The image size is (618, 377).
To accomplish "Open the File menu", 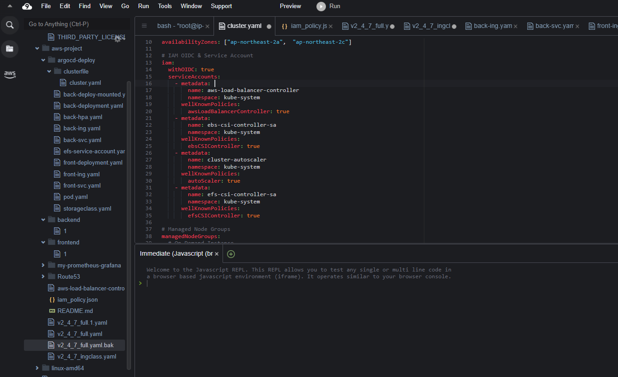I will pos(46,6).
